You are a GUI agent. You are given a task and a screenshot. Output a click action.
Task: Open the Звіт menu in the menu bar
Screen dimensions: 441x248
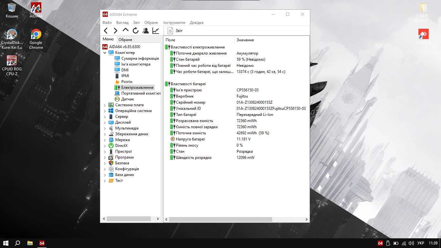pos(136,23)
